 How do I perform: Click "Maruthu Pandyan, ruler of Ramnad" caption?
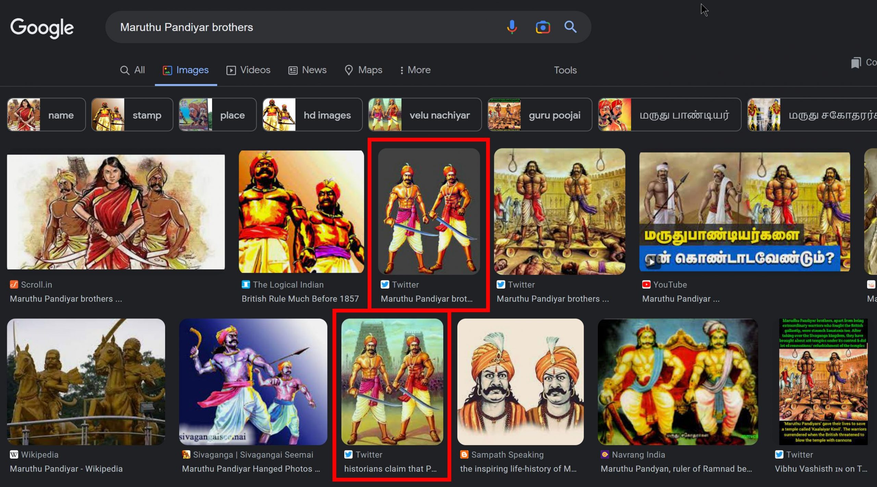tap(676, 469)
